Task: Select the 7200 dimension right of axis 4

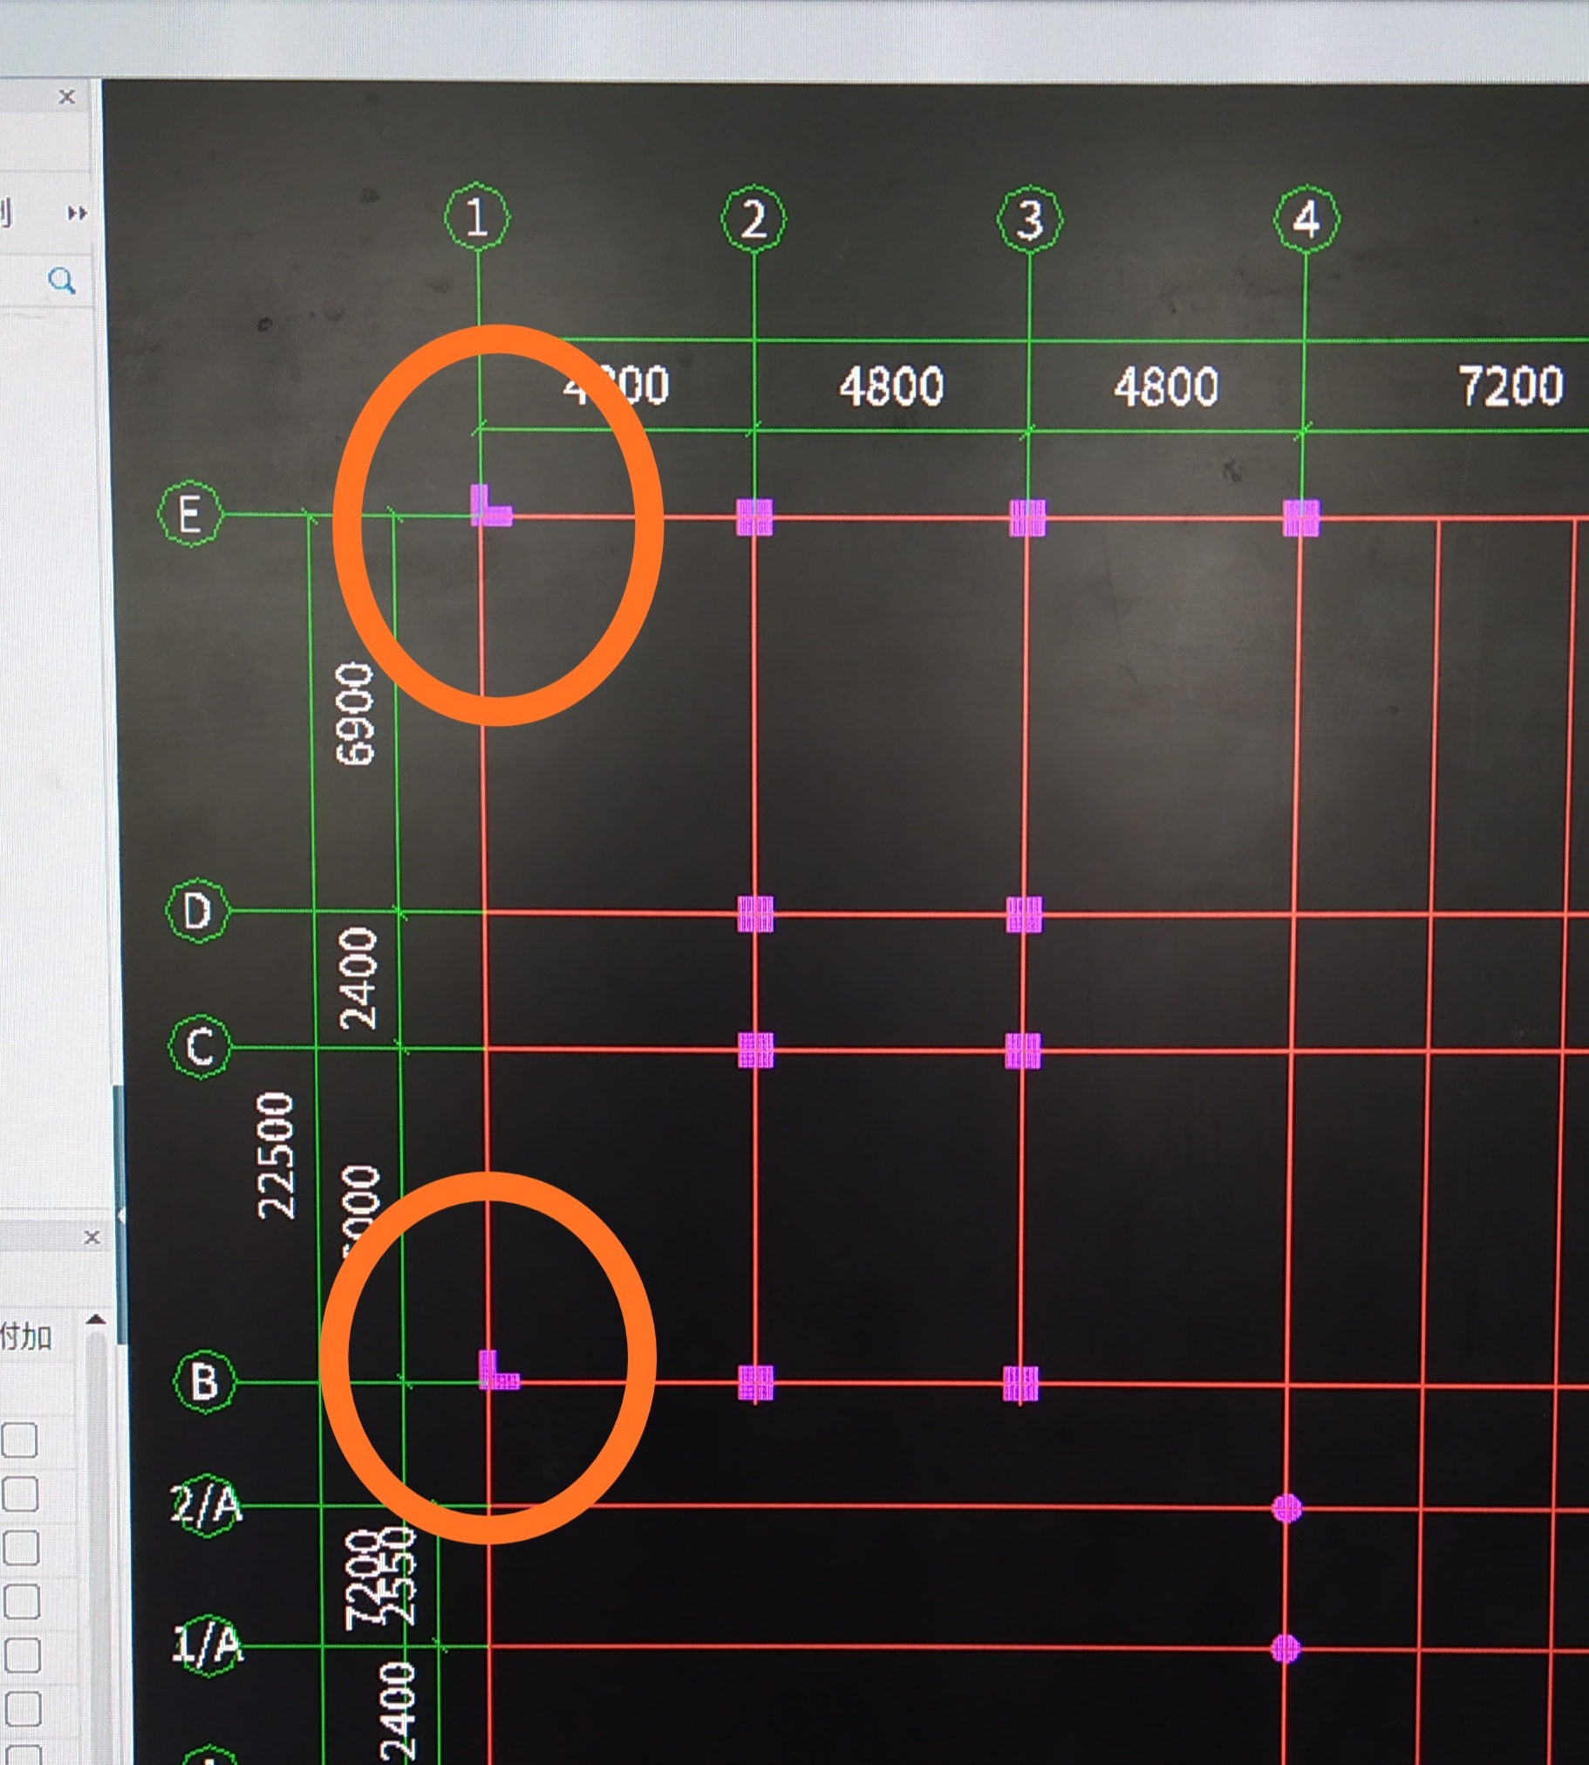Action: (x=1511, y=385)
